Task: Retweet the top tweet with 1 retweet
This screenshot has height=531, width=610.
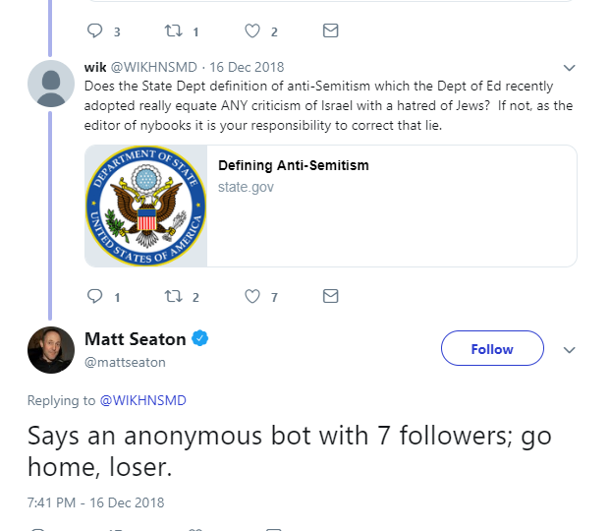Action: [x=173, y=30]
